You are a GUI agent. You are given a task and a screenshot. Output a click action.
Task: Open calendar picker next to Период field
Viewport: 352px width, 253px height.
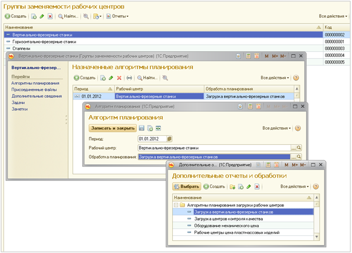click(x=169, y=139)
